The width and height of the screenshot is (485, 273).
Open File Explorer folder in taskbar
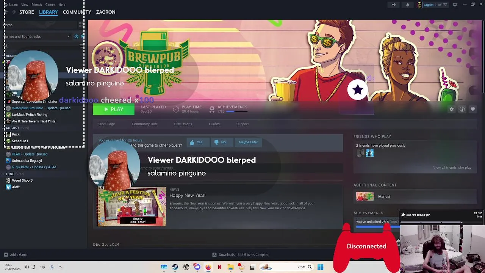tap(230, 267)
